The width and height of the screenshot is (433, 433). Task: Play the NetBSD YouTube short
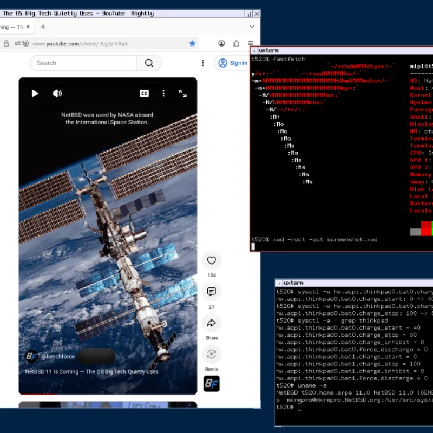[x=35, y=94]
